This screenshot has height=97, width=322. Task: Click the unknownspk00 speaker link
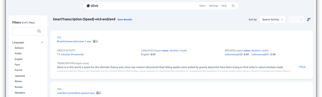click(234, 54)
